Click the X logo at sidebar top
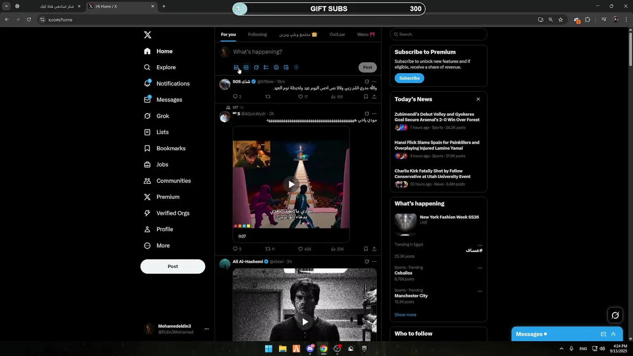 point(147,35)
